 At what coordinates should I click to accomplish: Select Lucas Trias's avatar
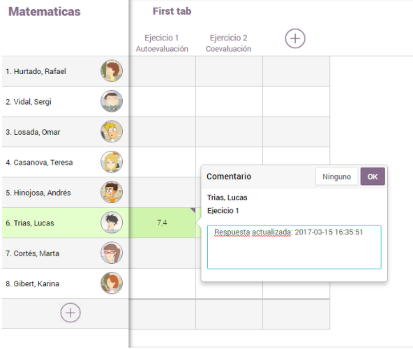pyautogui.click(x=112, y=223)
